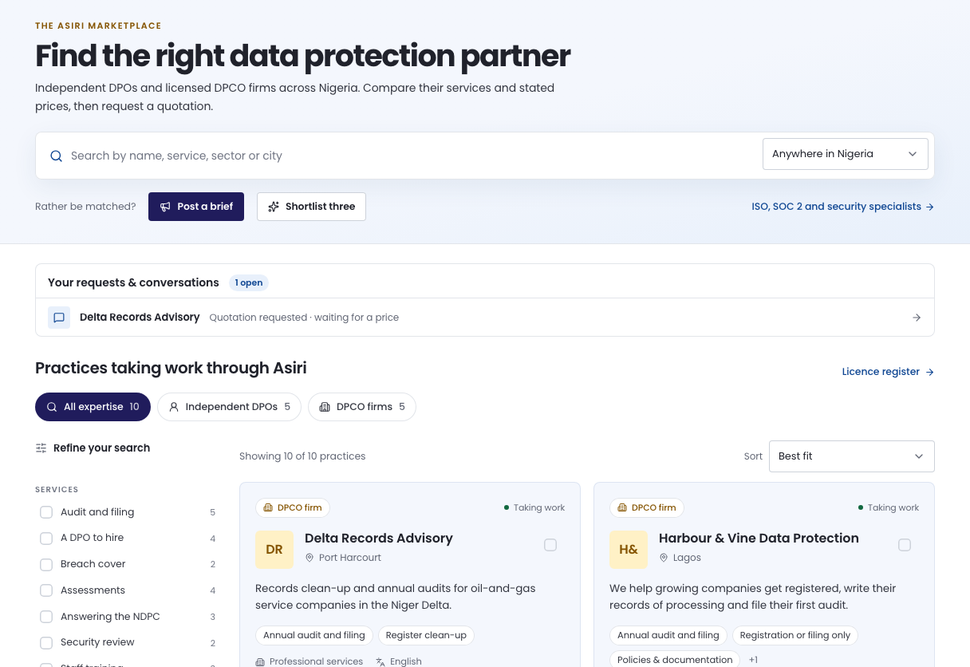Viewport: 970px width, 667px height.
Task: Click the person icon in the Independent DPOs tab
Action: coord(174,407)
